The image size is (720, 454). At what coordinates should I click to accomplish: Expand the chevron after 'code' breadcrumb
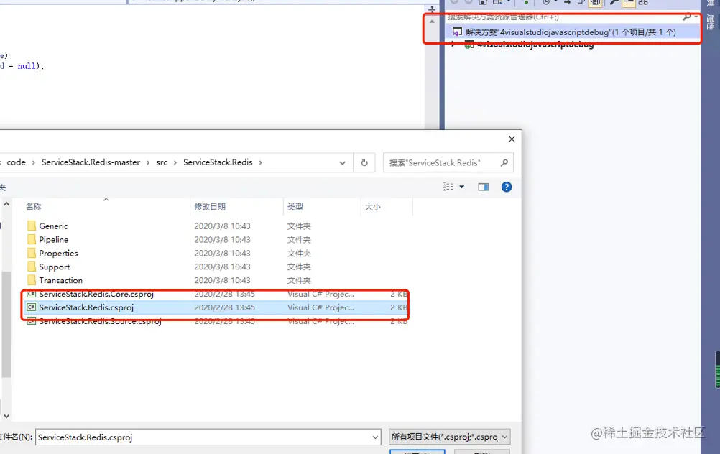34,162
